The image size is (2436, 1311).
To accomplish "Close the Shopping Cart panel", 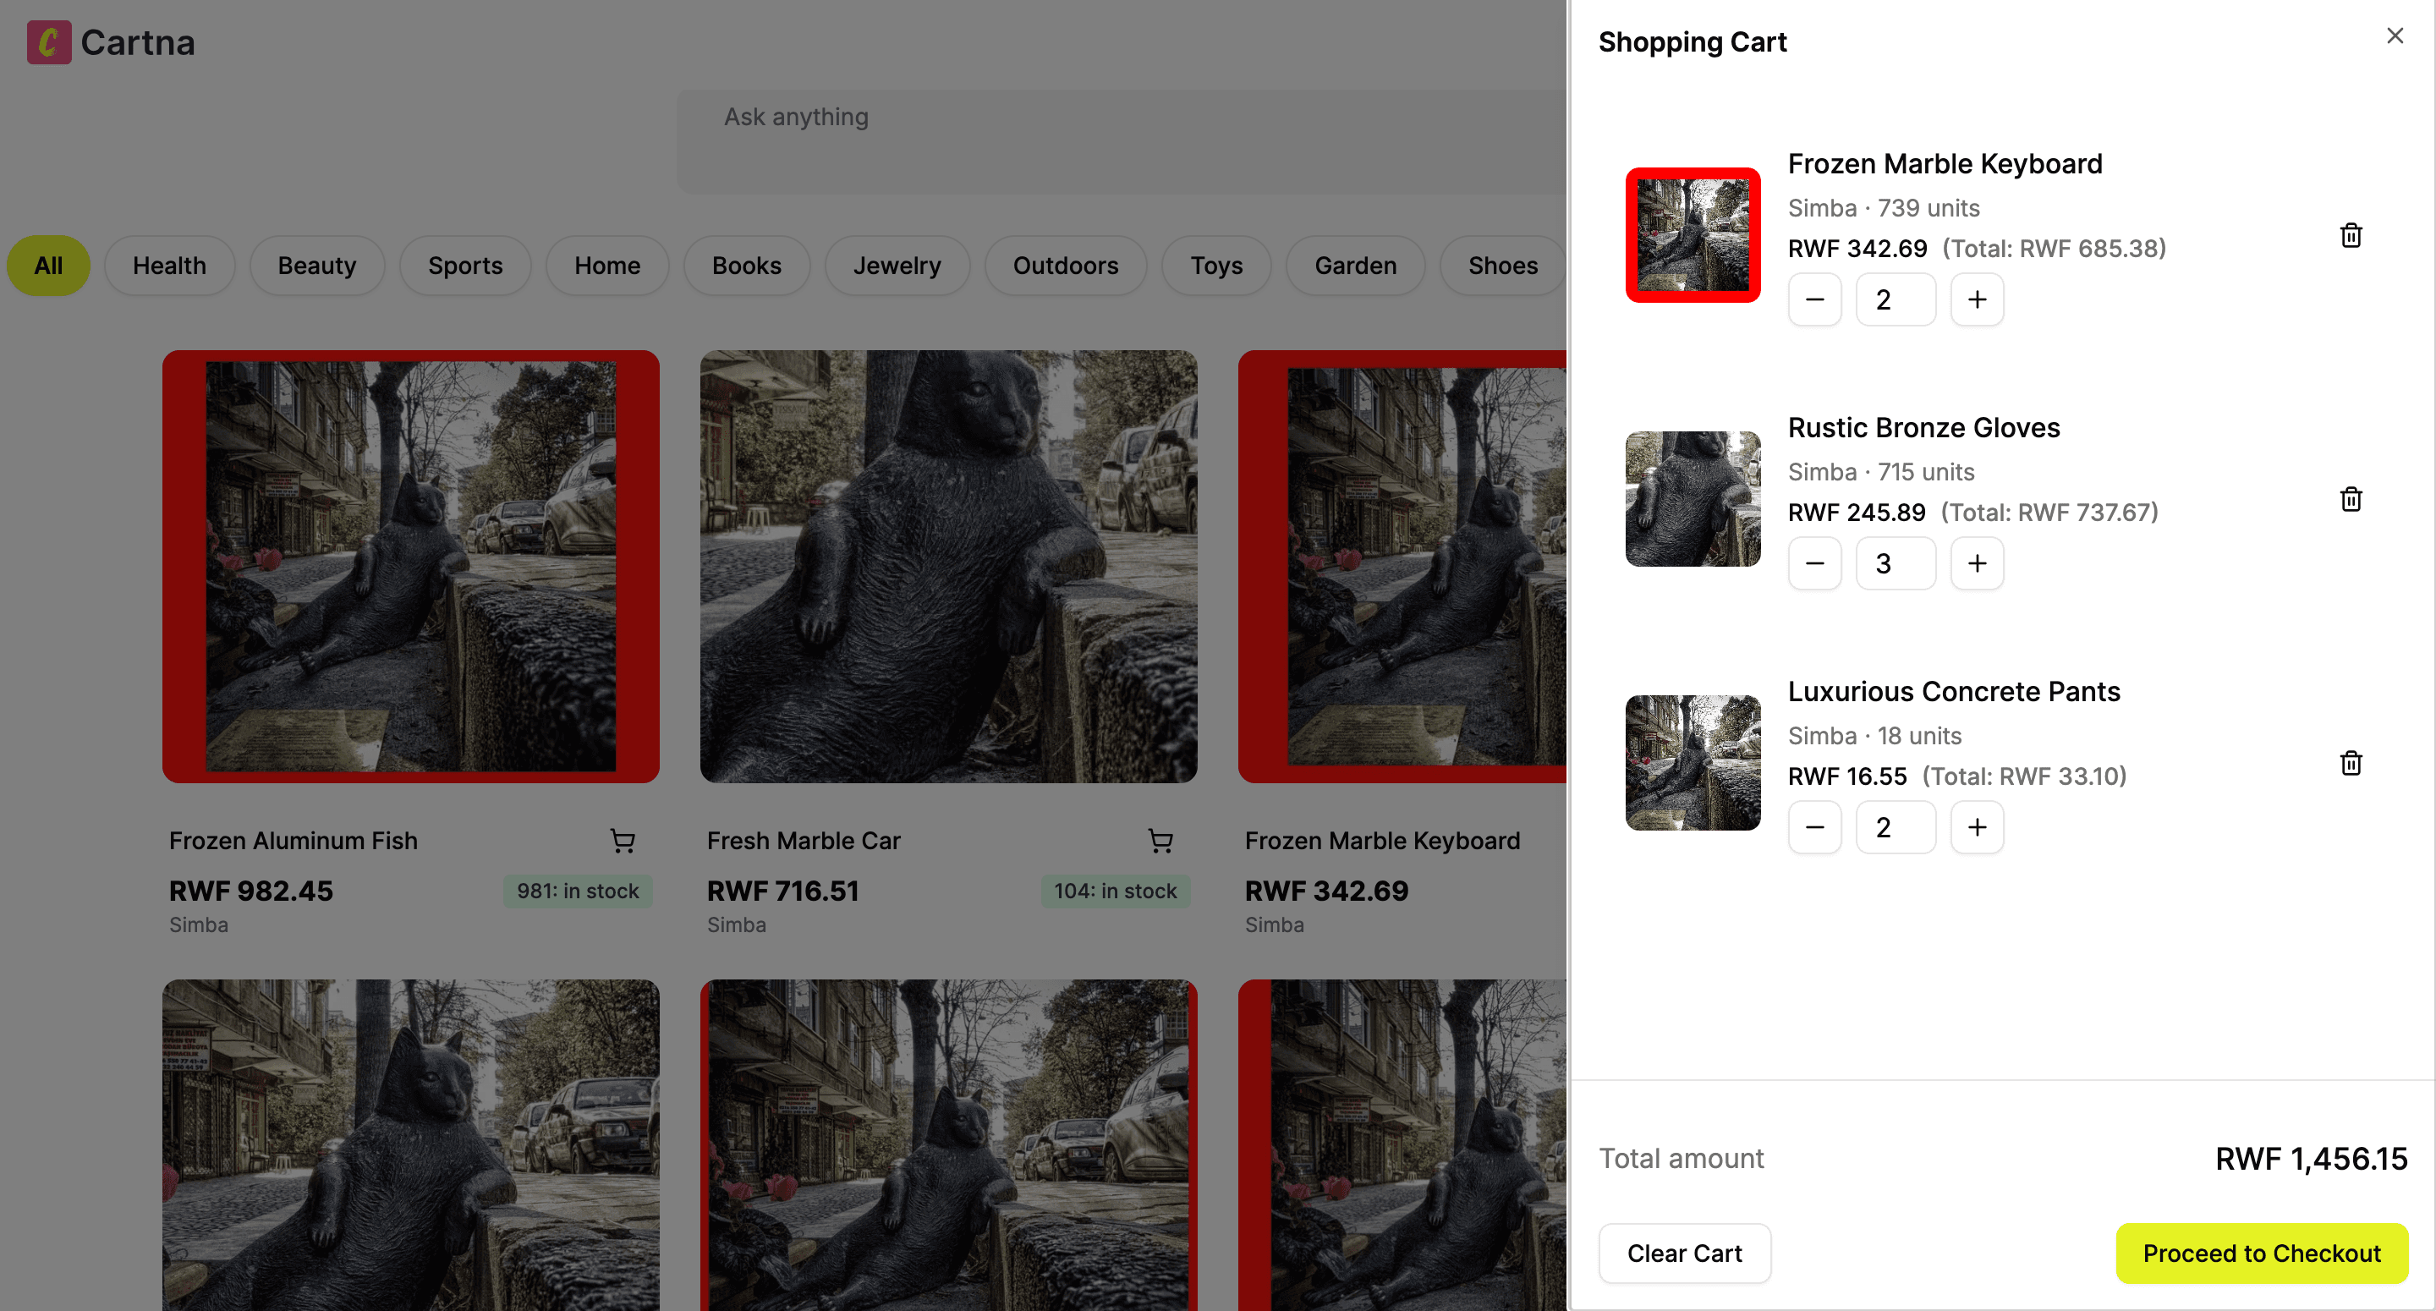I will (2395, 36).
